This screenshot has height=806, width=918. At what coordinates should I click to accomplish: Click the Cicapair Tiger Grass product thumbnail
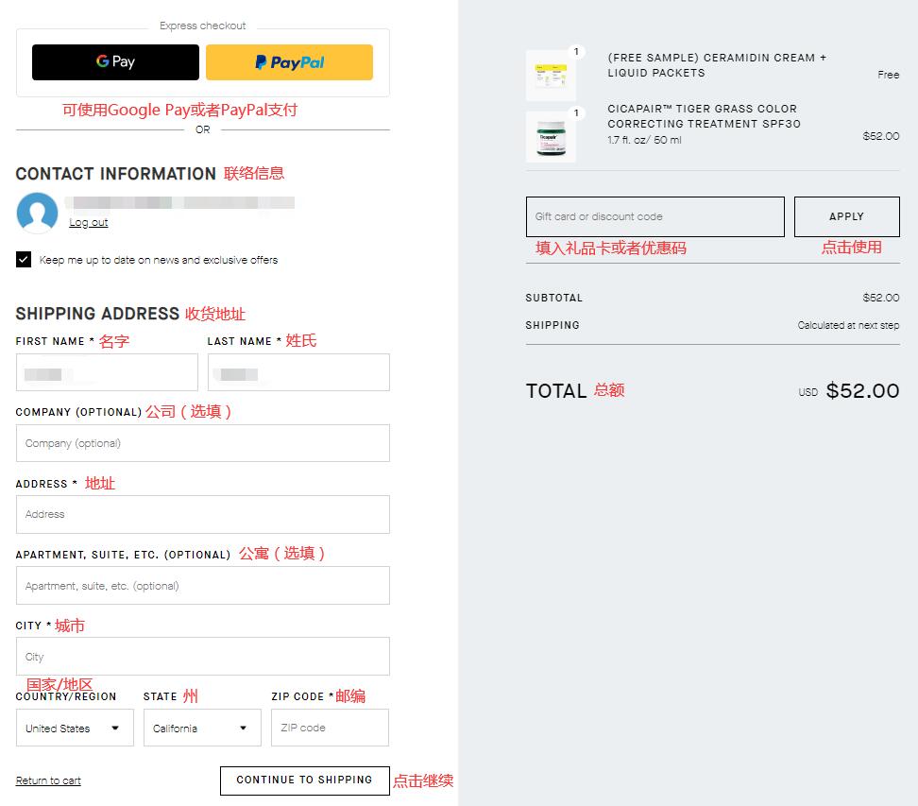(551, 137)
